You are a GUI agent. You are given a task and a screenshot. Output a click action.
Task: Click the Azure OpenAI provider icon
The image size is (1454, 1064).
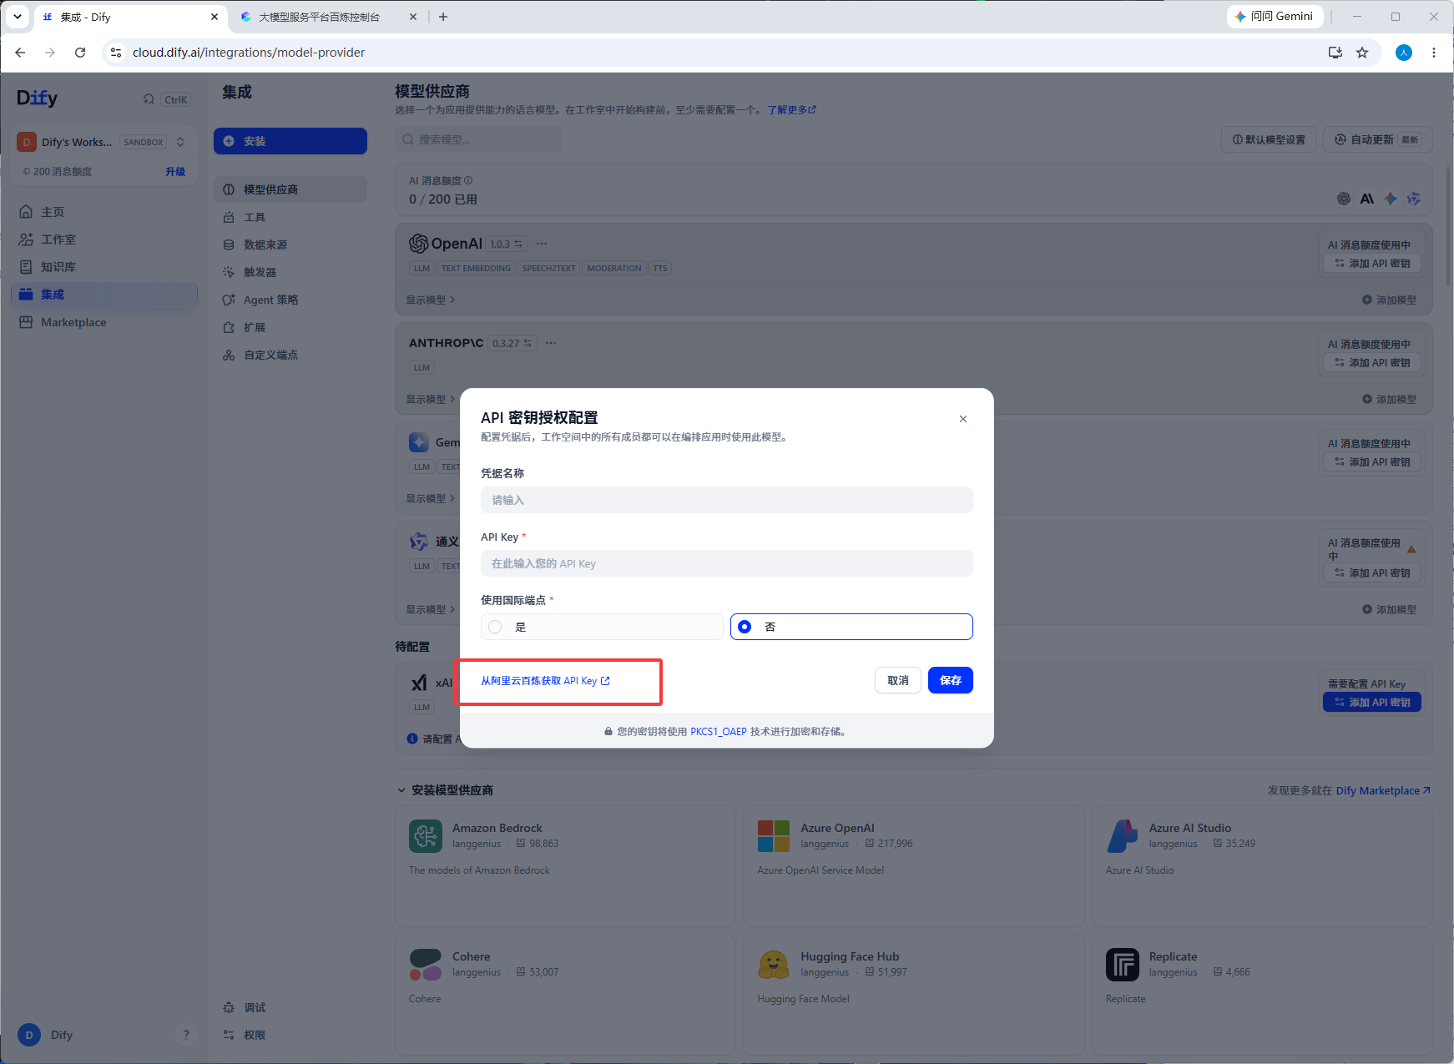click(774, 836)
